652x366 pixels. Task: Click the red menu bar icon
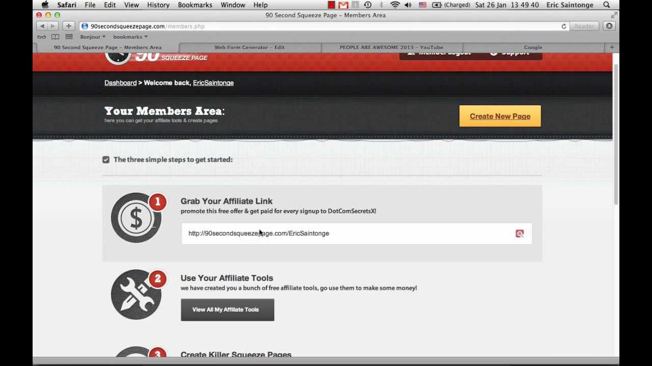tap(332, 5)
